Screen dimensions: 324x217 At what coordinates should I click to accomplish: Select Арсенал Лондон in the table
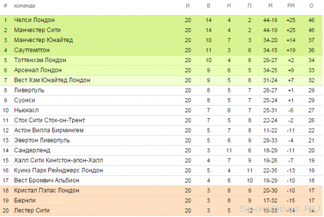tap(38, 70)
